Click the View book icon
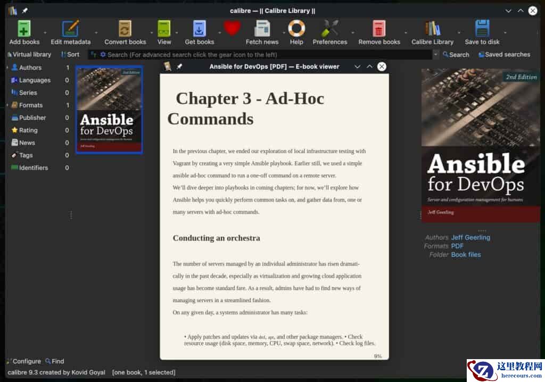 click(x=164, y=29)
